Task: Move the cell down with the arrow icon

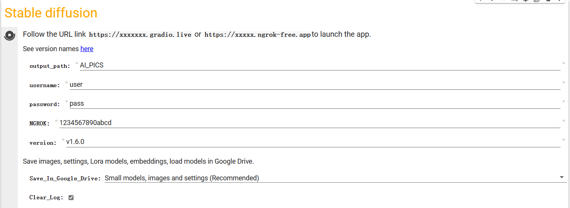Action: [492, 0]
